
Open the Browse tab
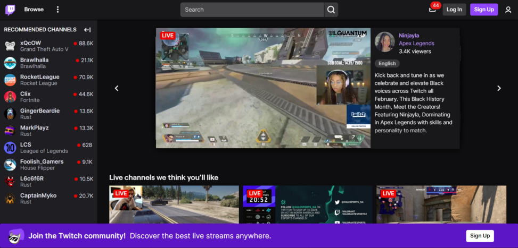pos(34,10)
